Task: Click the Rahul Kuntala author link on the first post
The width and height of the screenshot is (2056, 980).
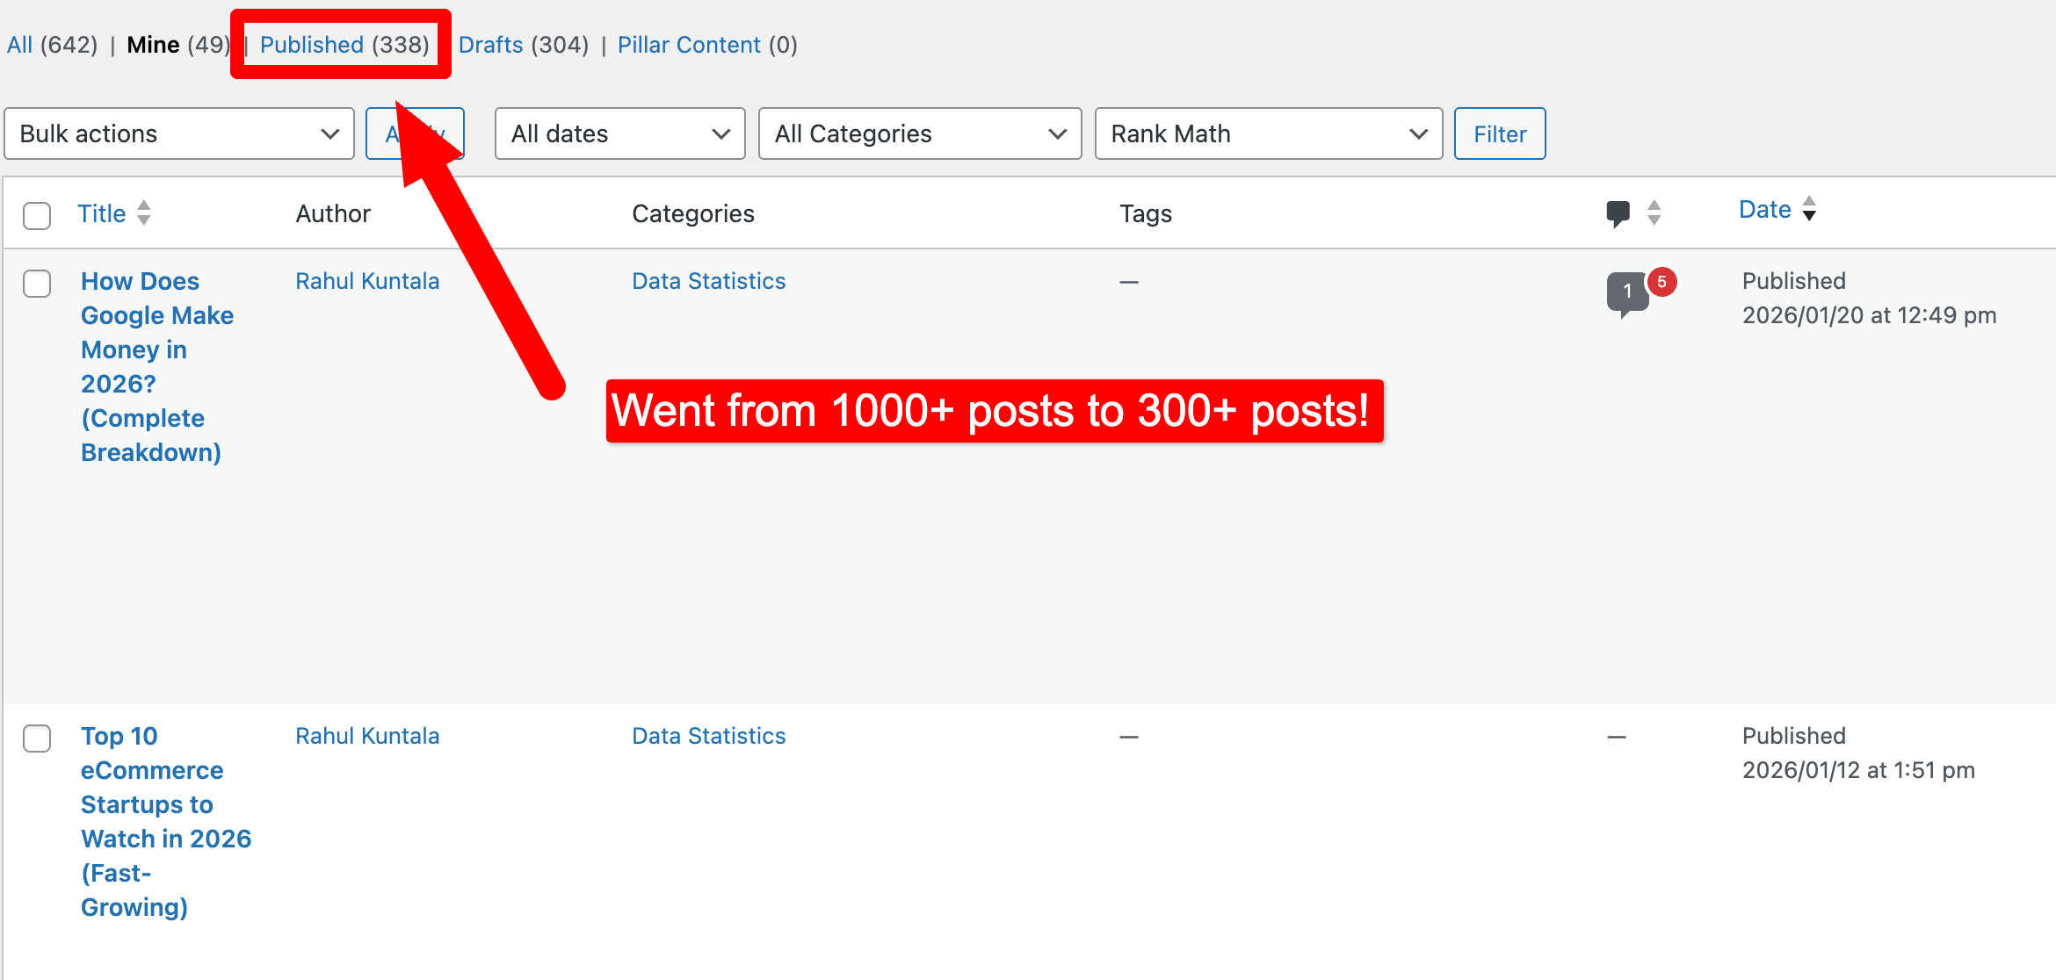Action: pos(367,281)
